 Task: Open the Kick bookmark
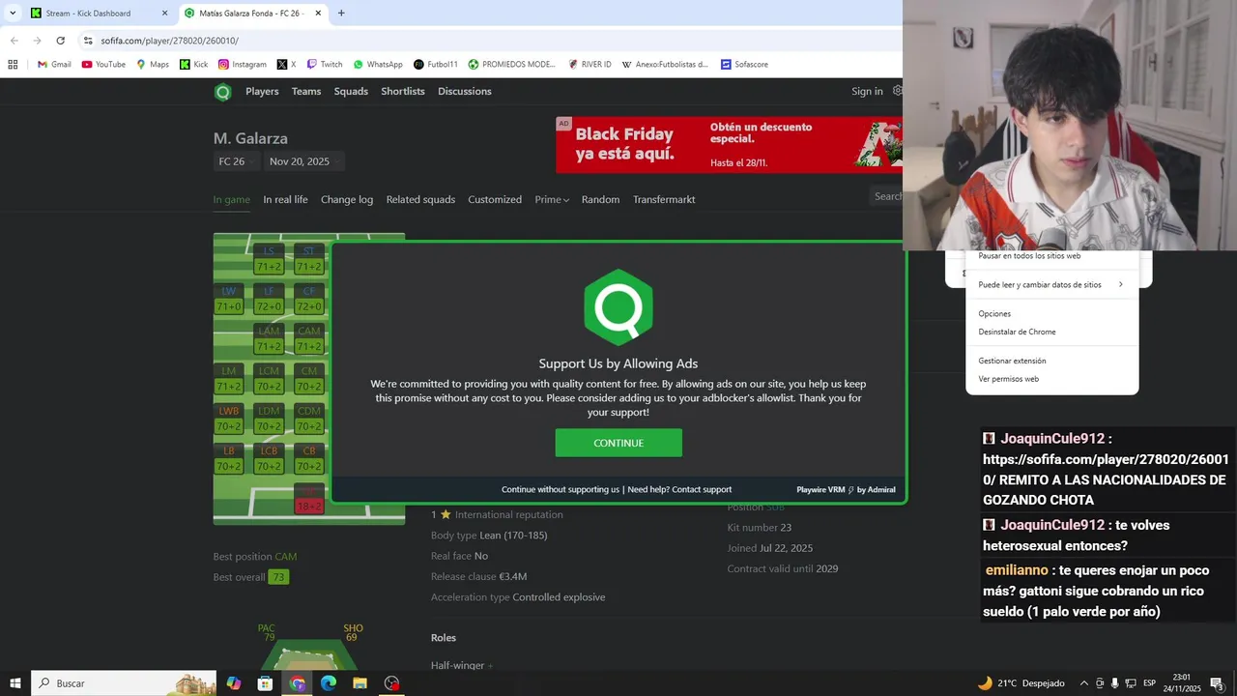click(x=193, y=65)
